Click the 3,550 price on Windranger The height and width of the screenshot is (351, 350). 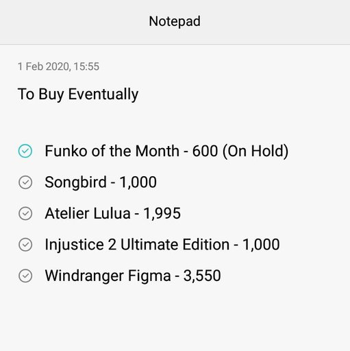pos(202,276)
